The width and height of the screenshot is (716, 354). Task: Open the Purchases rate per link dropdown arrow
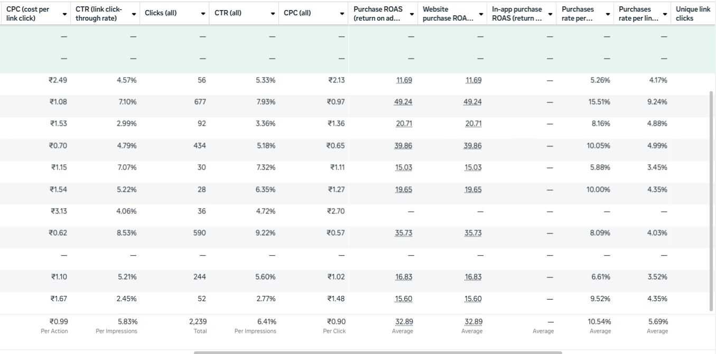664,14
